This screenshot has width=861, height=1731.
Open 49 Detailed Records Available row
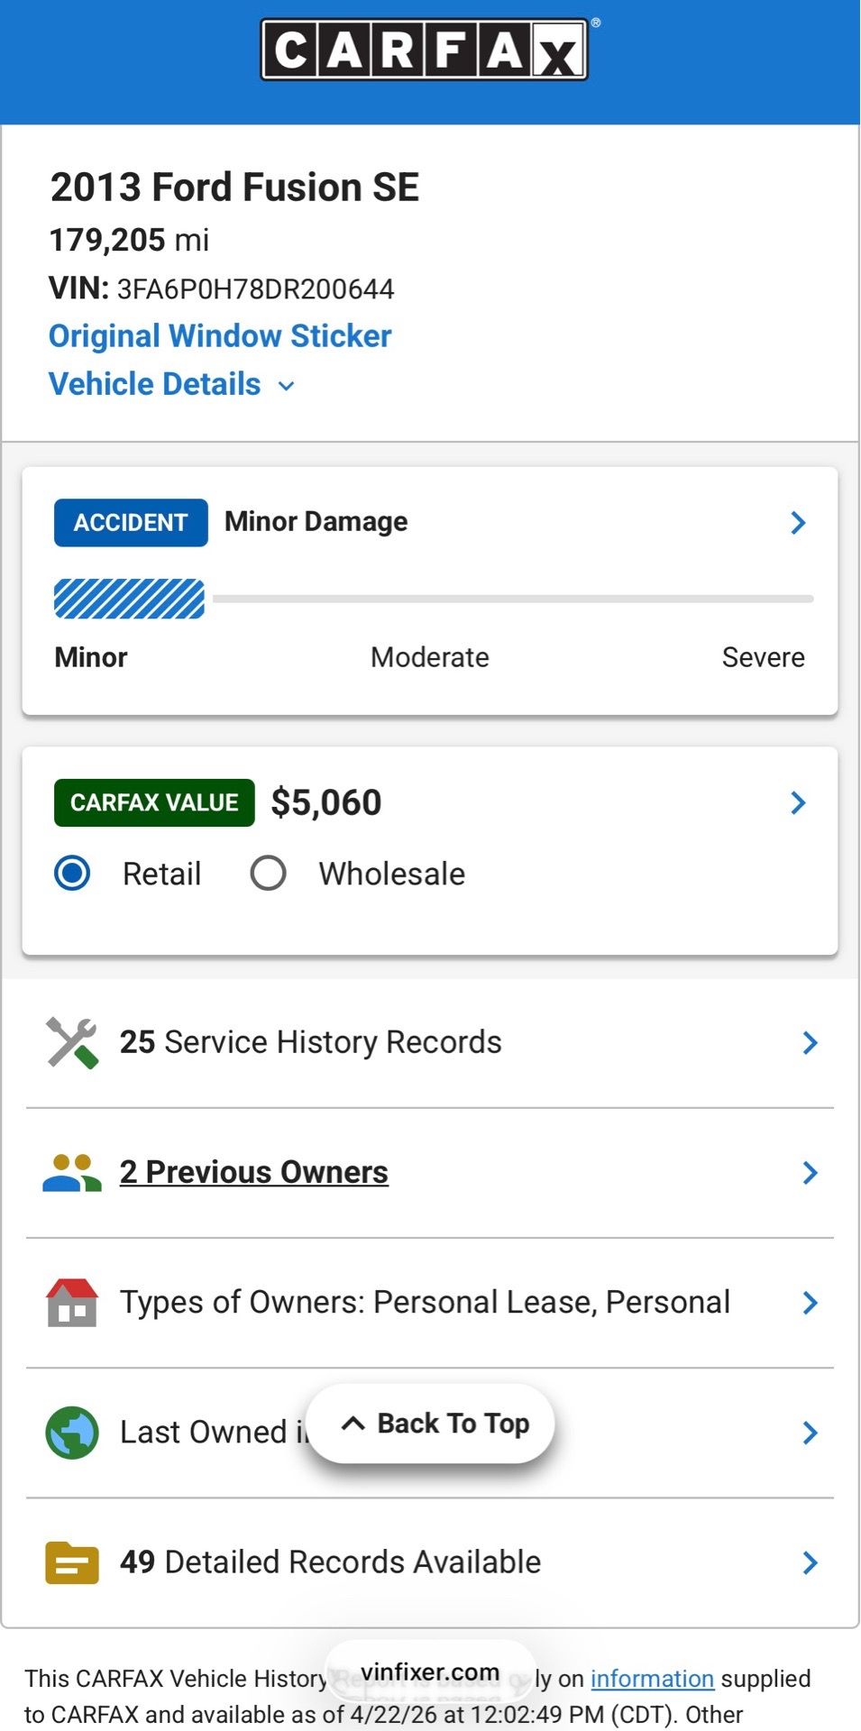pos(430,1562)
